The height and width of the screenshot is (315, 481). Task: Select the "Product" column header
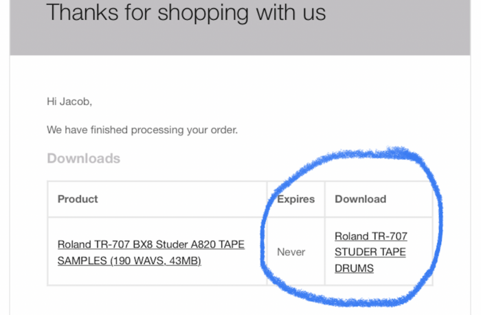pyautogui.click(x=78, y=199)
